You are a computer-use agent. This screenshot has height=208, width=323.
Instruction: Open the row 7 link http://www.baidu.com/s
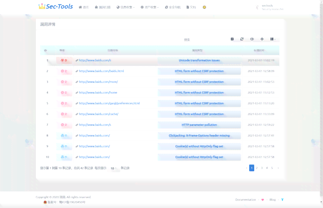(x=95, y=125)
